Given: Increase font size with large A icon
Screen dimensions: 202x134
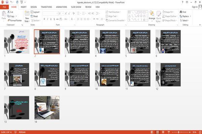Looking at the screenshot, I should (66, 13).
